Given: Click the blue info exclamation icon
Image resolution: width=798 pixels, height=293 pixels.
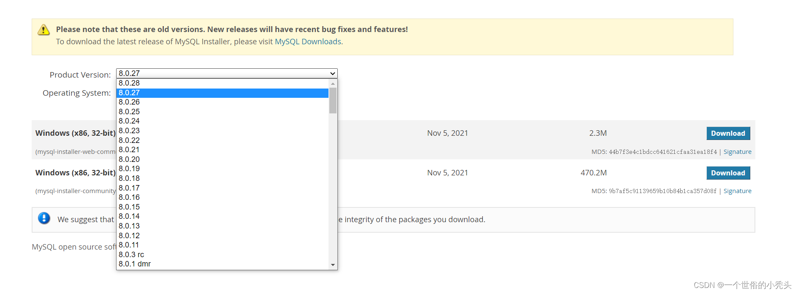Looking at the screenshot, I should click(44, 218).
